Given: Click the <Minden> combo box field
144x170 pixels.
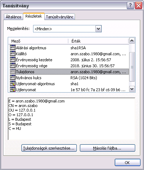Looking at the screenshot, I should tap(67, 29).
